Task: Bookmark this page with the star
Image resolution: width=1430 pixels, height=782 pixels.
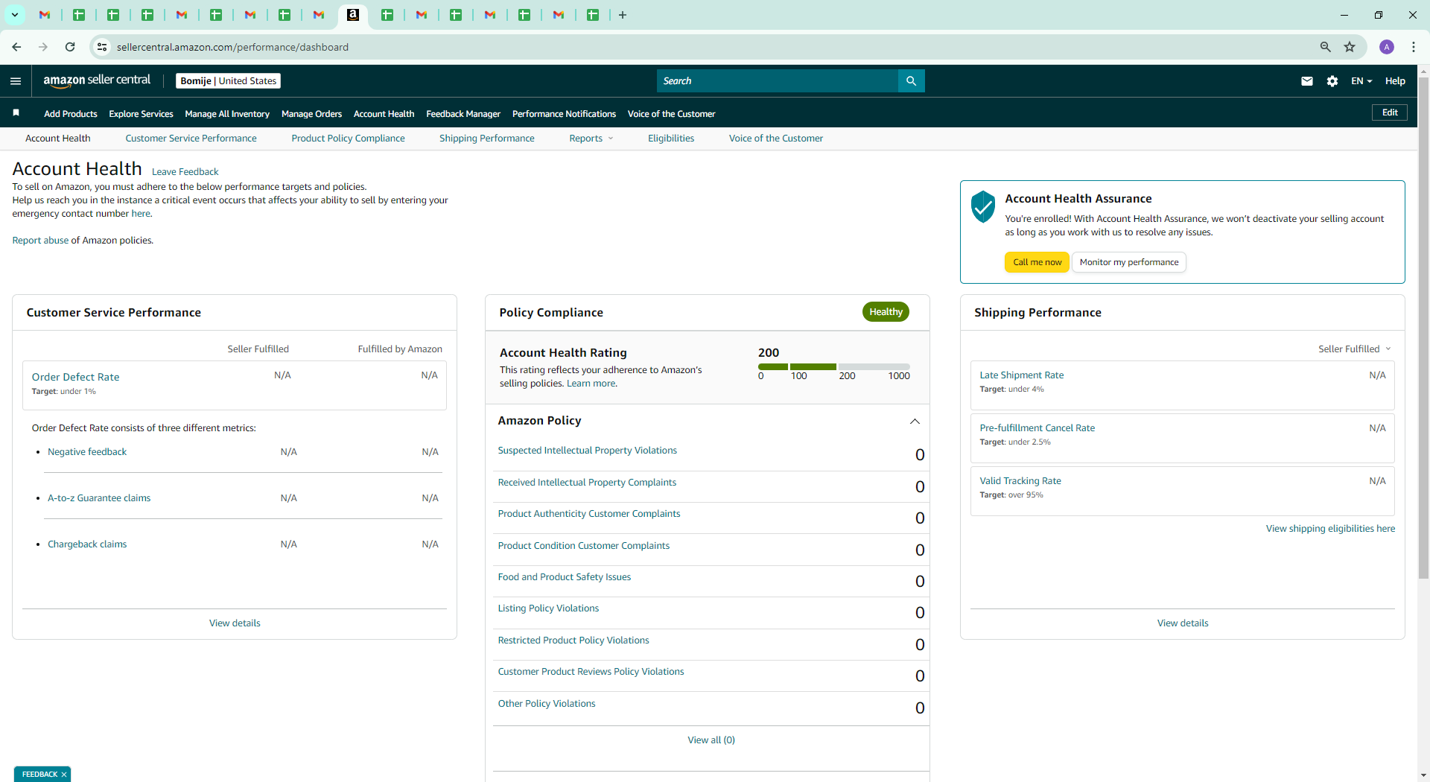Action: click(x=1350, y=47)
